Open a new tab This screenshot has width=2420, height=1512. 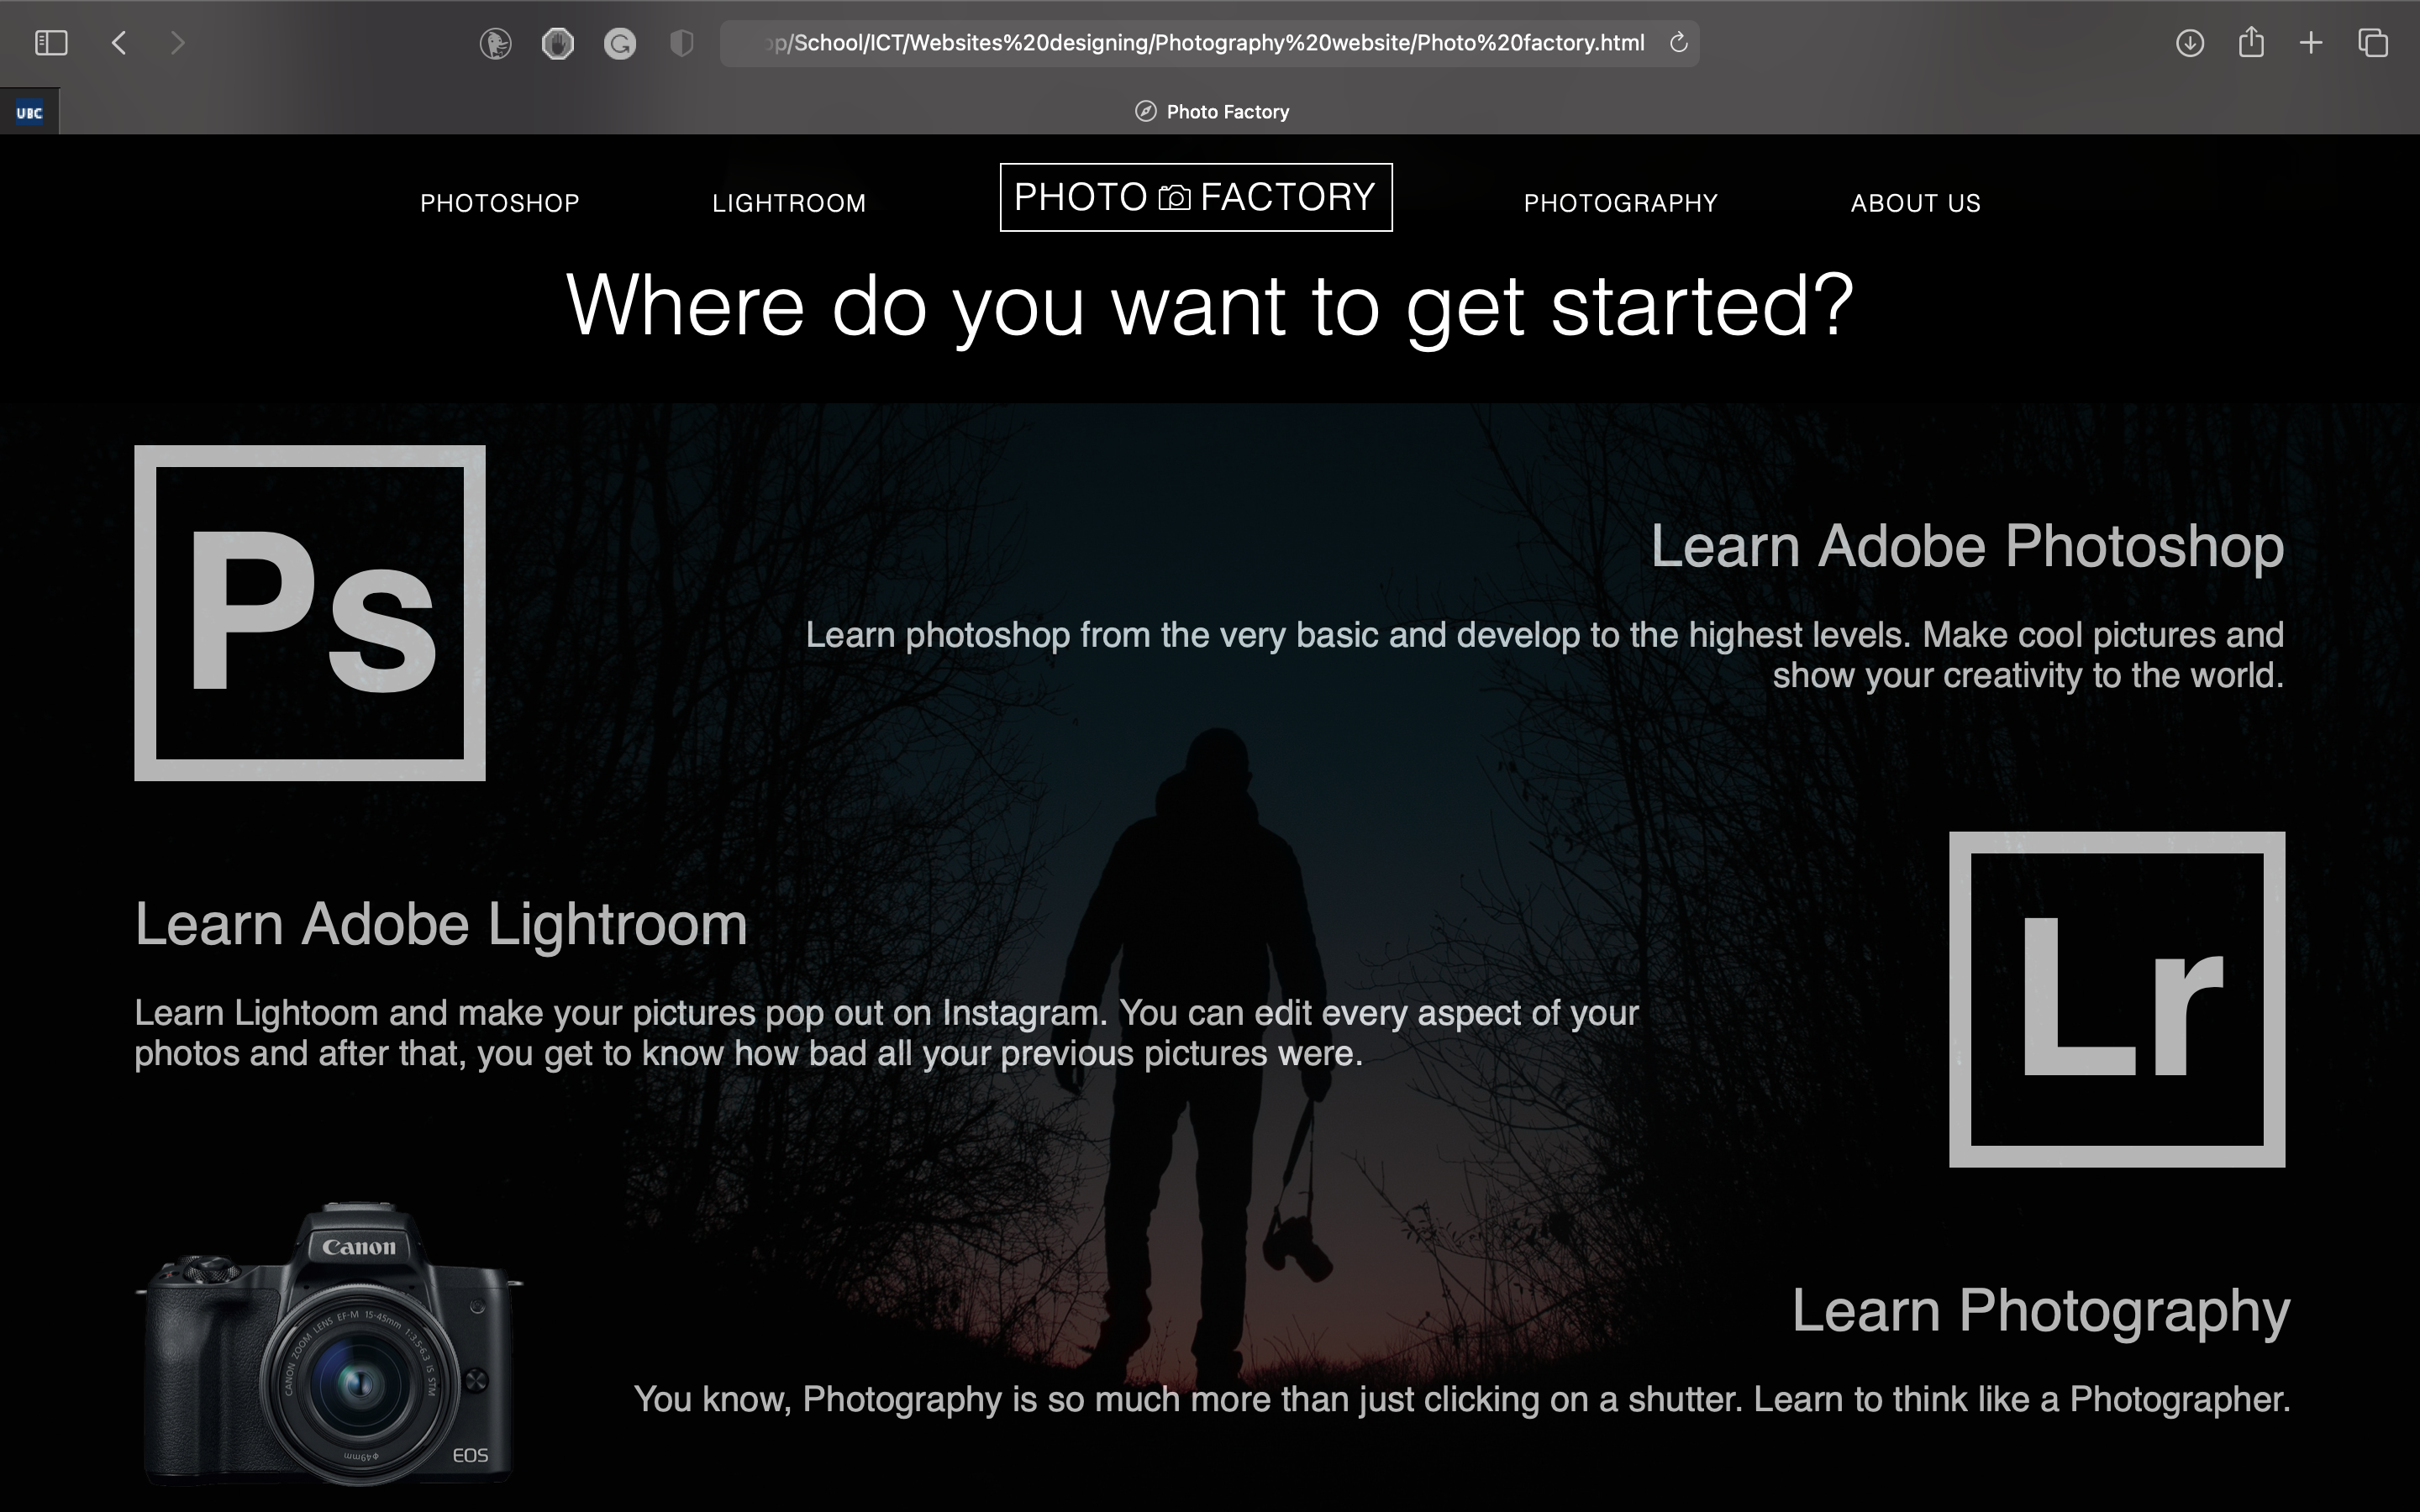click(2311, 43)
